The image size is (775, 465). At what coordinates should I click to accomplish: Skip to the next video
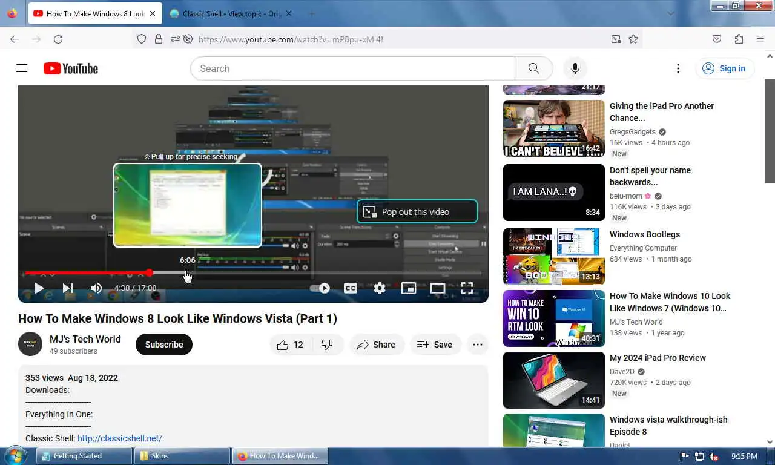point(68,288)
